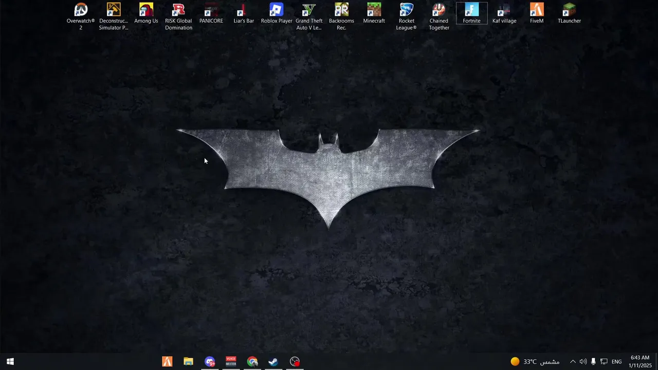Viewport: 658px width, 370px height.
Task: Select the PANICORE shortcut
Action: [211, 13]
